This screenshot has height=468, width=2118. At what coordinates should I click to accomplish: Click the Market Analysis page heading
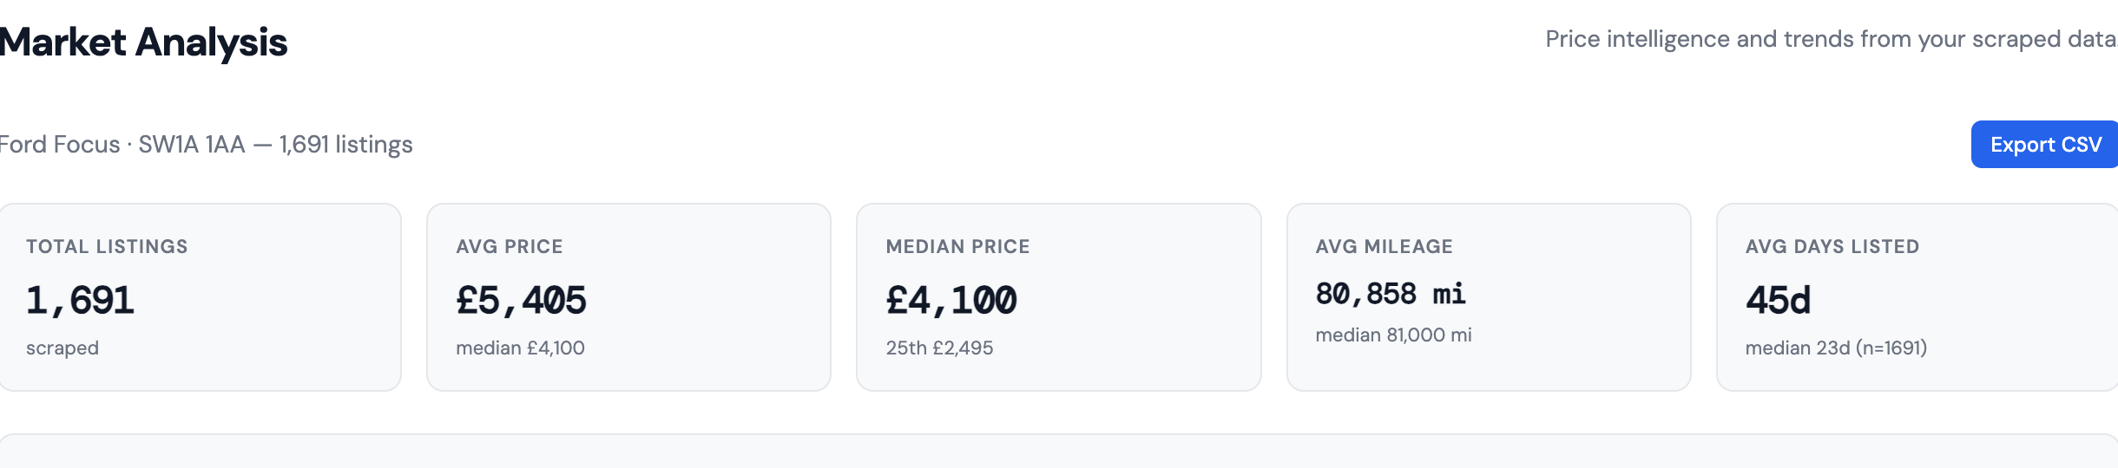pyautogui.click(x=143, y=42)
